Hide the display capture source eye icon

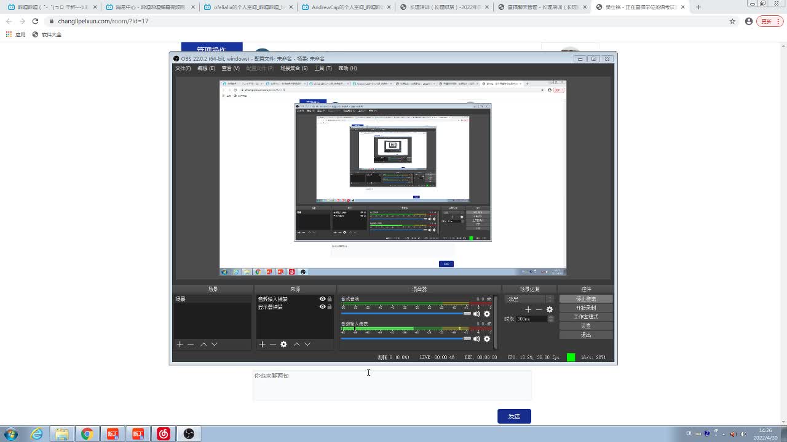322,306
